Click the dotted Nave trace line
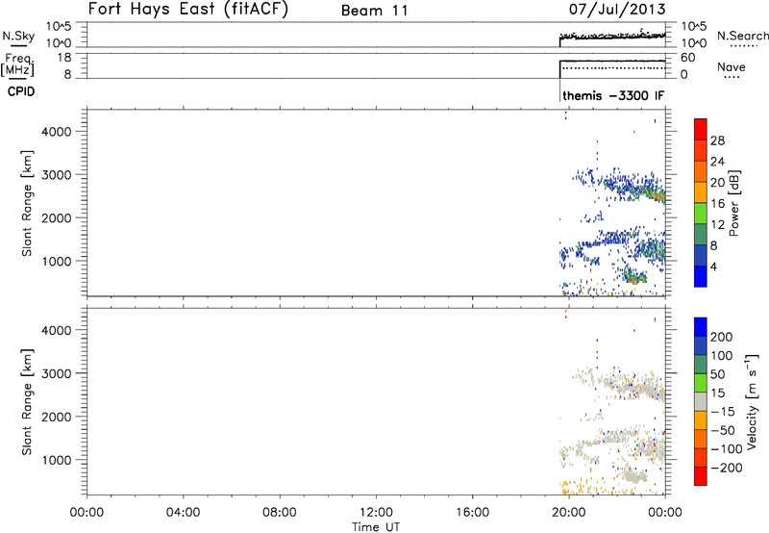Screen dimensions: 769x533 click(613, 68)
